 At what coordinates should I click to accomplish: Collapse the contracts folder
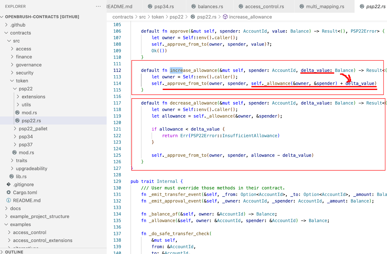point(6,33)
